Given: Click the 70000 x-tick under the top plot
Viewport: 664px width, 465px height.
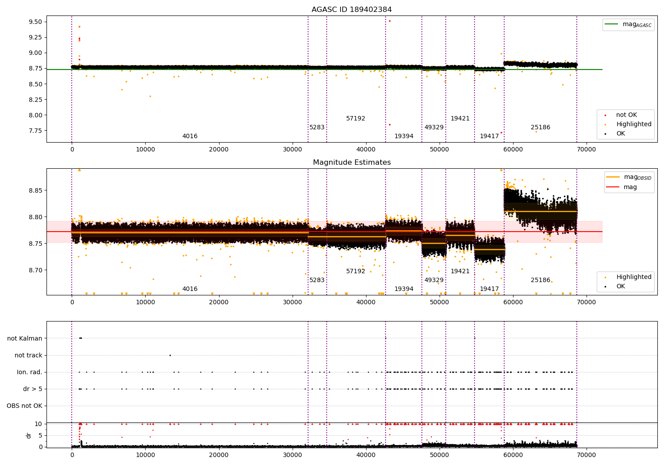Looking at the screenshot, I should pyautogui.click(x=587, y=150).
